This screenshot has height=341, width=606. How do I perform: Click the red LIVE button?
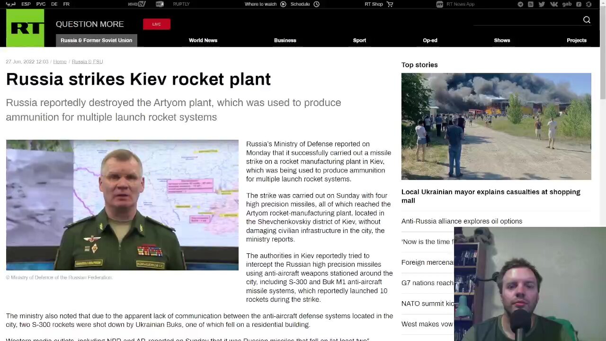(x=157, y=24)
